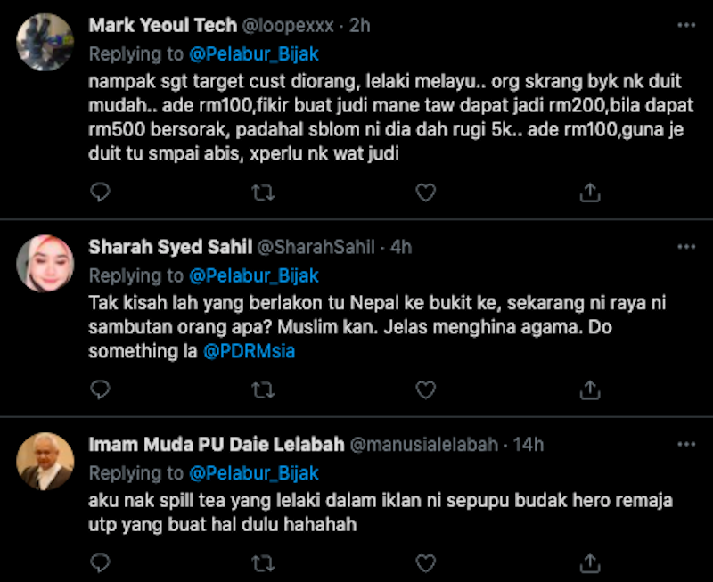Open Mark Yeoul Tech's profile picture
Viewport: 713px width, 582px height.
pyautogui.click(x=45, y=42)
